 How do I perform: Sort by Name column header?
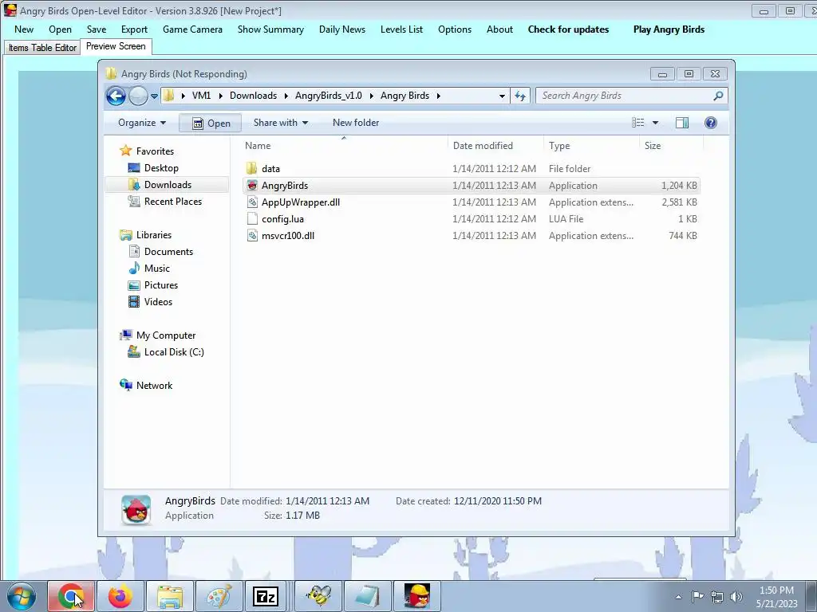click(x=258, y=146)
